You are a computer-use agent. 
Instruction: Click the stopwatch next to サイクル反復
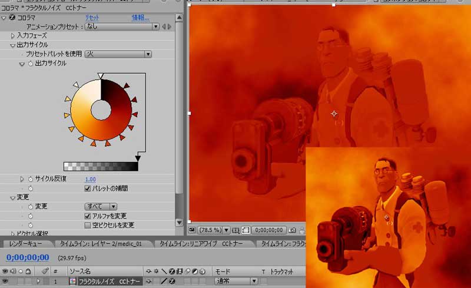31,179
